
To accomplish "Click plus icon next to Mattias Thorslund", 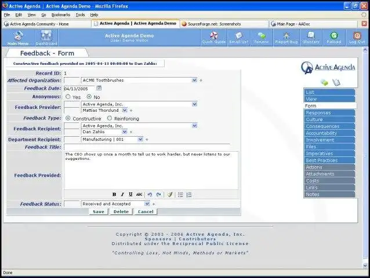I will point(131,111).
